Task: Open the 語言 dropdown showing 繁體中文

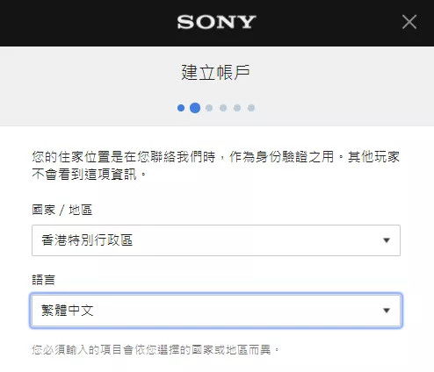Action: click(x=216, y=311)
